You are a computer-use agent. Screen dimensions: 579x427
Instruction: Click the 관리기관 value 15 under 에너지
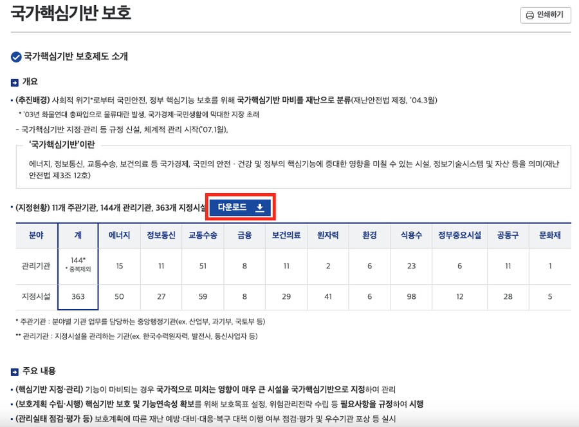tap(119, 266)
